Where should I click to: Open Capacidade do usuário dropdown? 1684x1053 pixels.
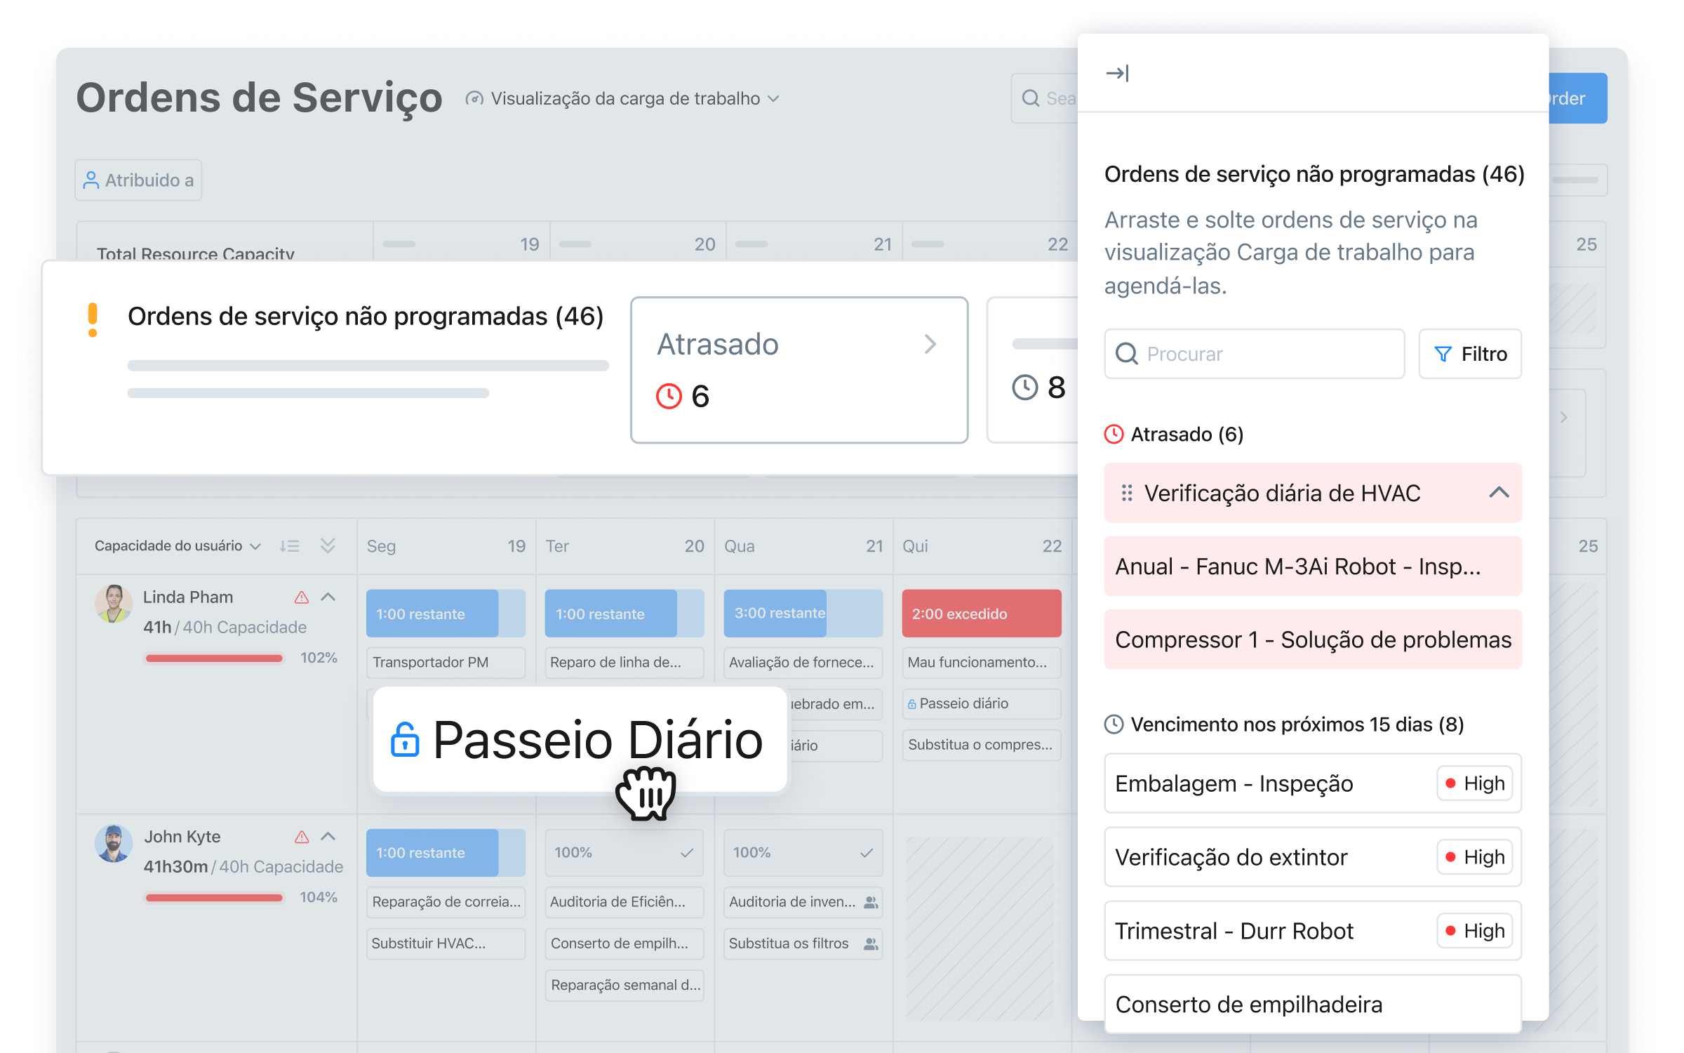tap(177, 546)
